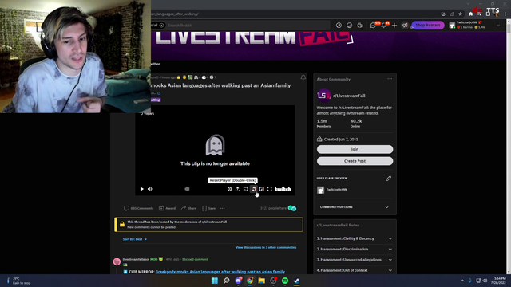Save the Reddit post
Image resolution: width=511 pixels, height=287 pixels.
pyautogui.click(x=209, y=208)
